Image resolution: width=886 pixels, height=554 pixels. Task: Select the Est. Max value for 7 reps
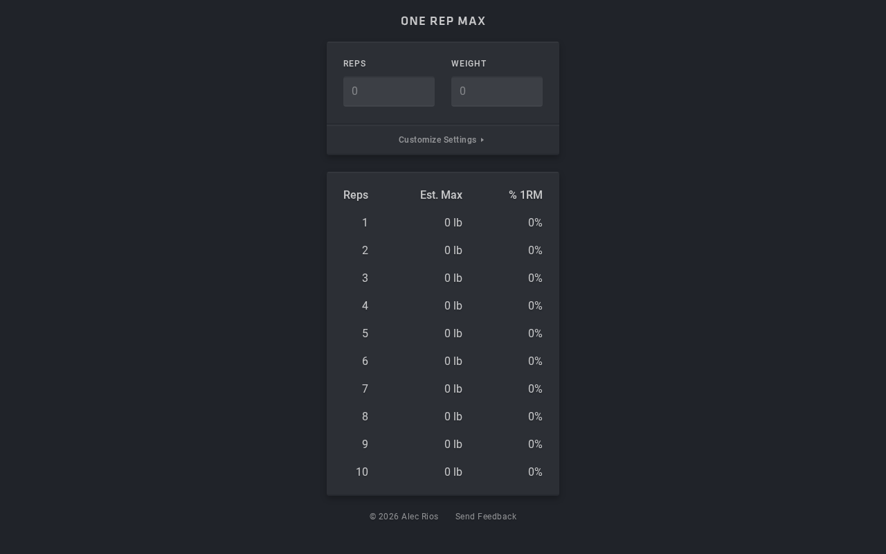tap(453, 389)
